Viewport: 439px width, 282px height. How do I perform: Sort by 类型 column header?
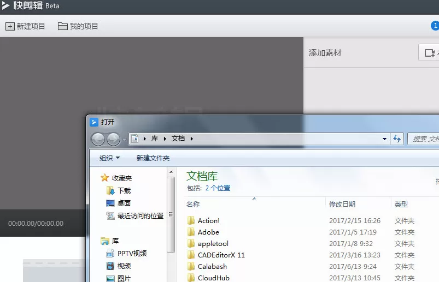coord(401,205)
